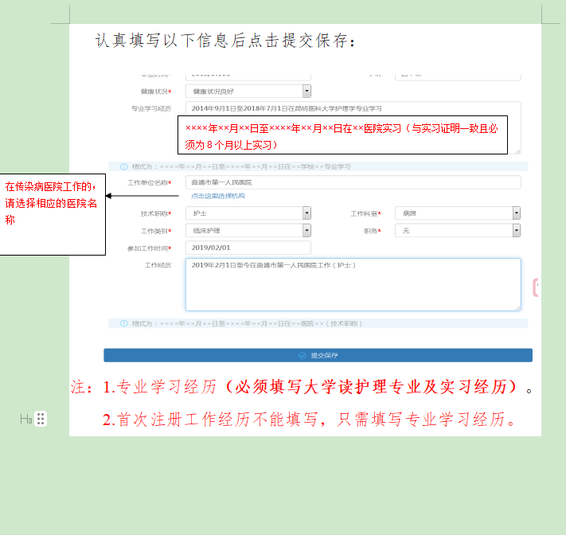The width and height of the screenshot is (566, 535).
Task: Click the 参加工作时间 date field
Action: tap(247, 248)
